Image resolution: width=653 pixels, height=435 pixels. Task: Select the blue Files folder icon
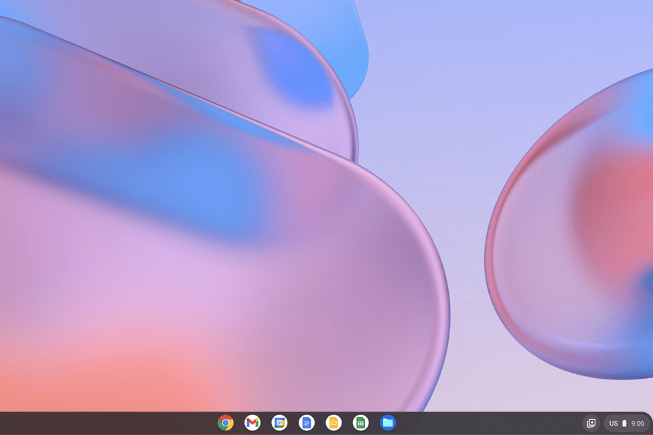point(388,423)
